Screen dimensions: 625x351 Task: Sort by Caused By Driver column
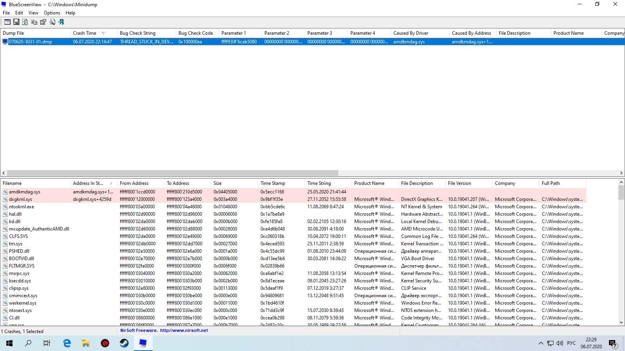pos(420,33)
